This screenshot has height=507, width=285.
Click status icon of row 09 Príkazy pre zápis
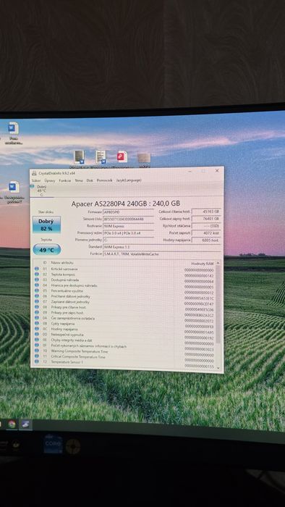(37, 313)
